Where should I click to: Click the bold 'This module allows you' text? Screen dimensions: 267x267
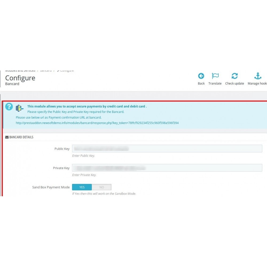pyautogui.click(x=87, y=107)
